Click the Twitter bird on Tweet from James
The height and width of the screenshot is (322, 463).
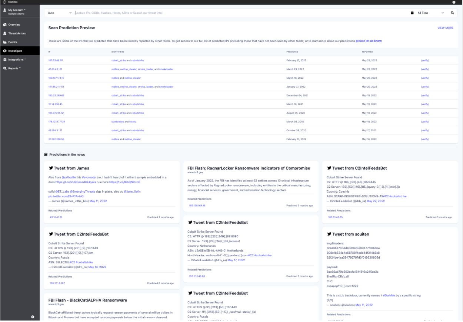coord(51,168)
